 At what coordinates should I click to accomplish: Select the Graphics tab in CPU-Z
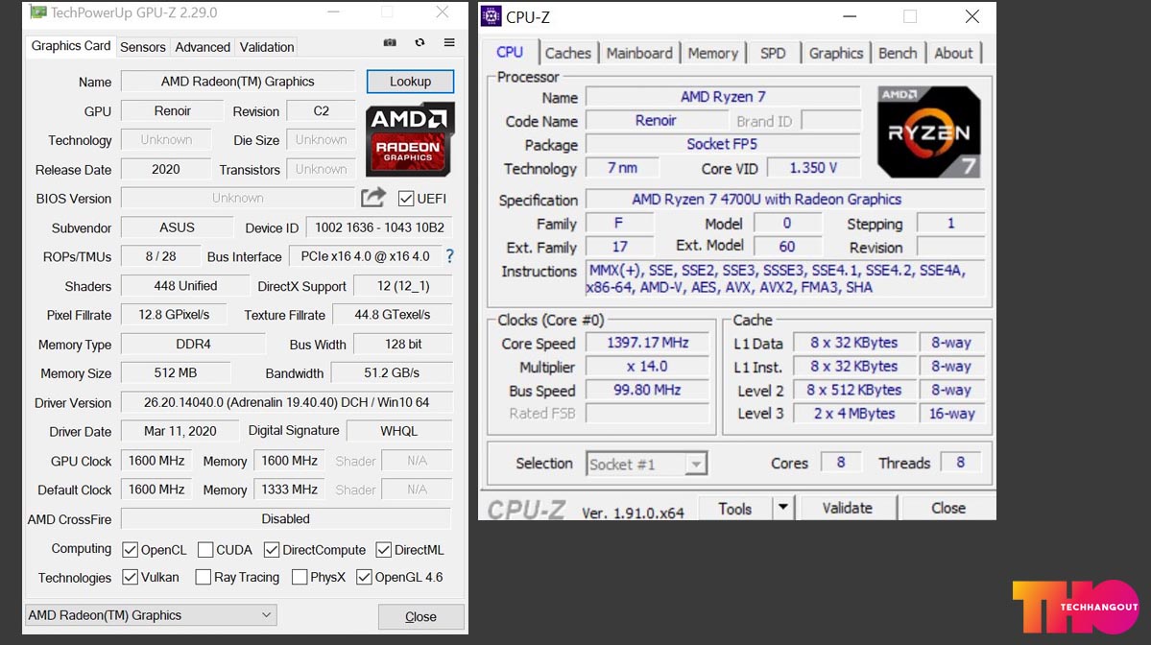point(835,53)
